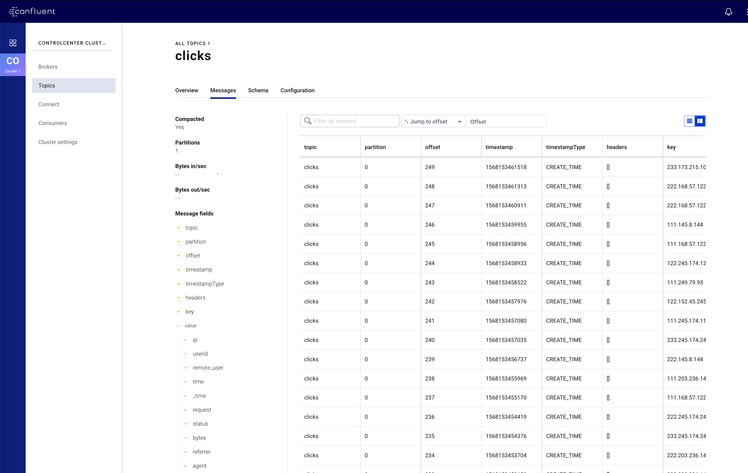Select the offset message field
This screenshot has width=748, height=473.
pos(193,256)
